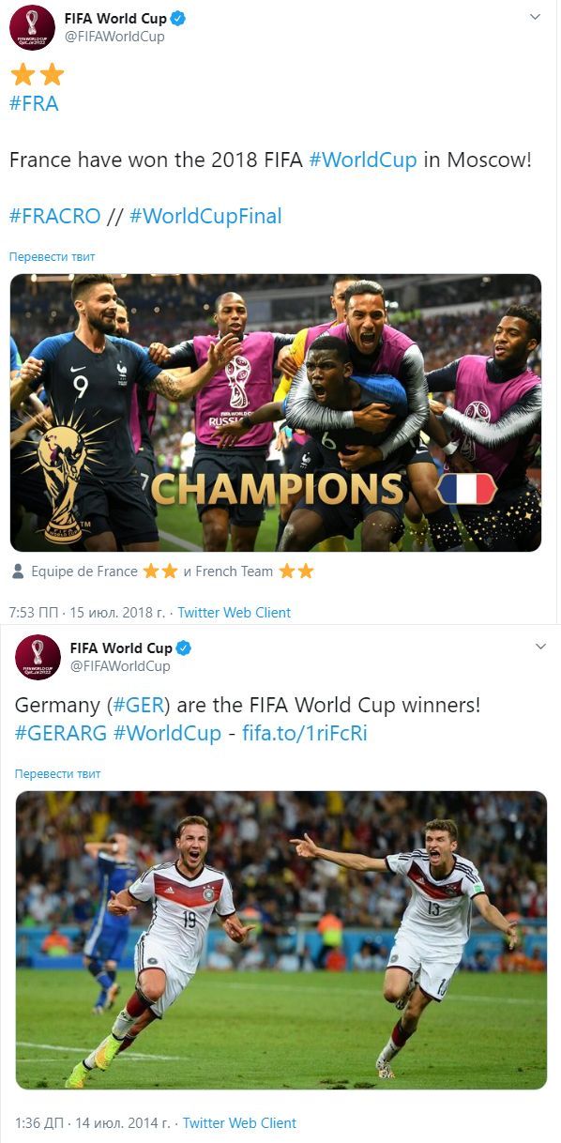The height and width of the screenshot is (1143, 561).
Task: Follow the #WorldCup hashtag in the France tweet
Action: pos(362,160)
